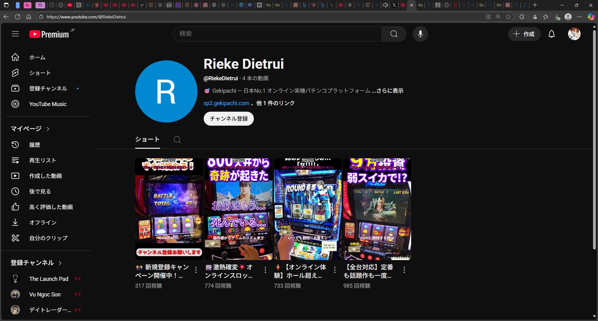
Task: Expand マイページ section chevron
Action: tap(48, 129)
